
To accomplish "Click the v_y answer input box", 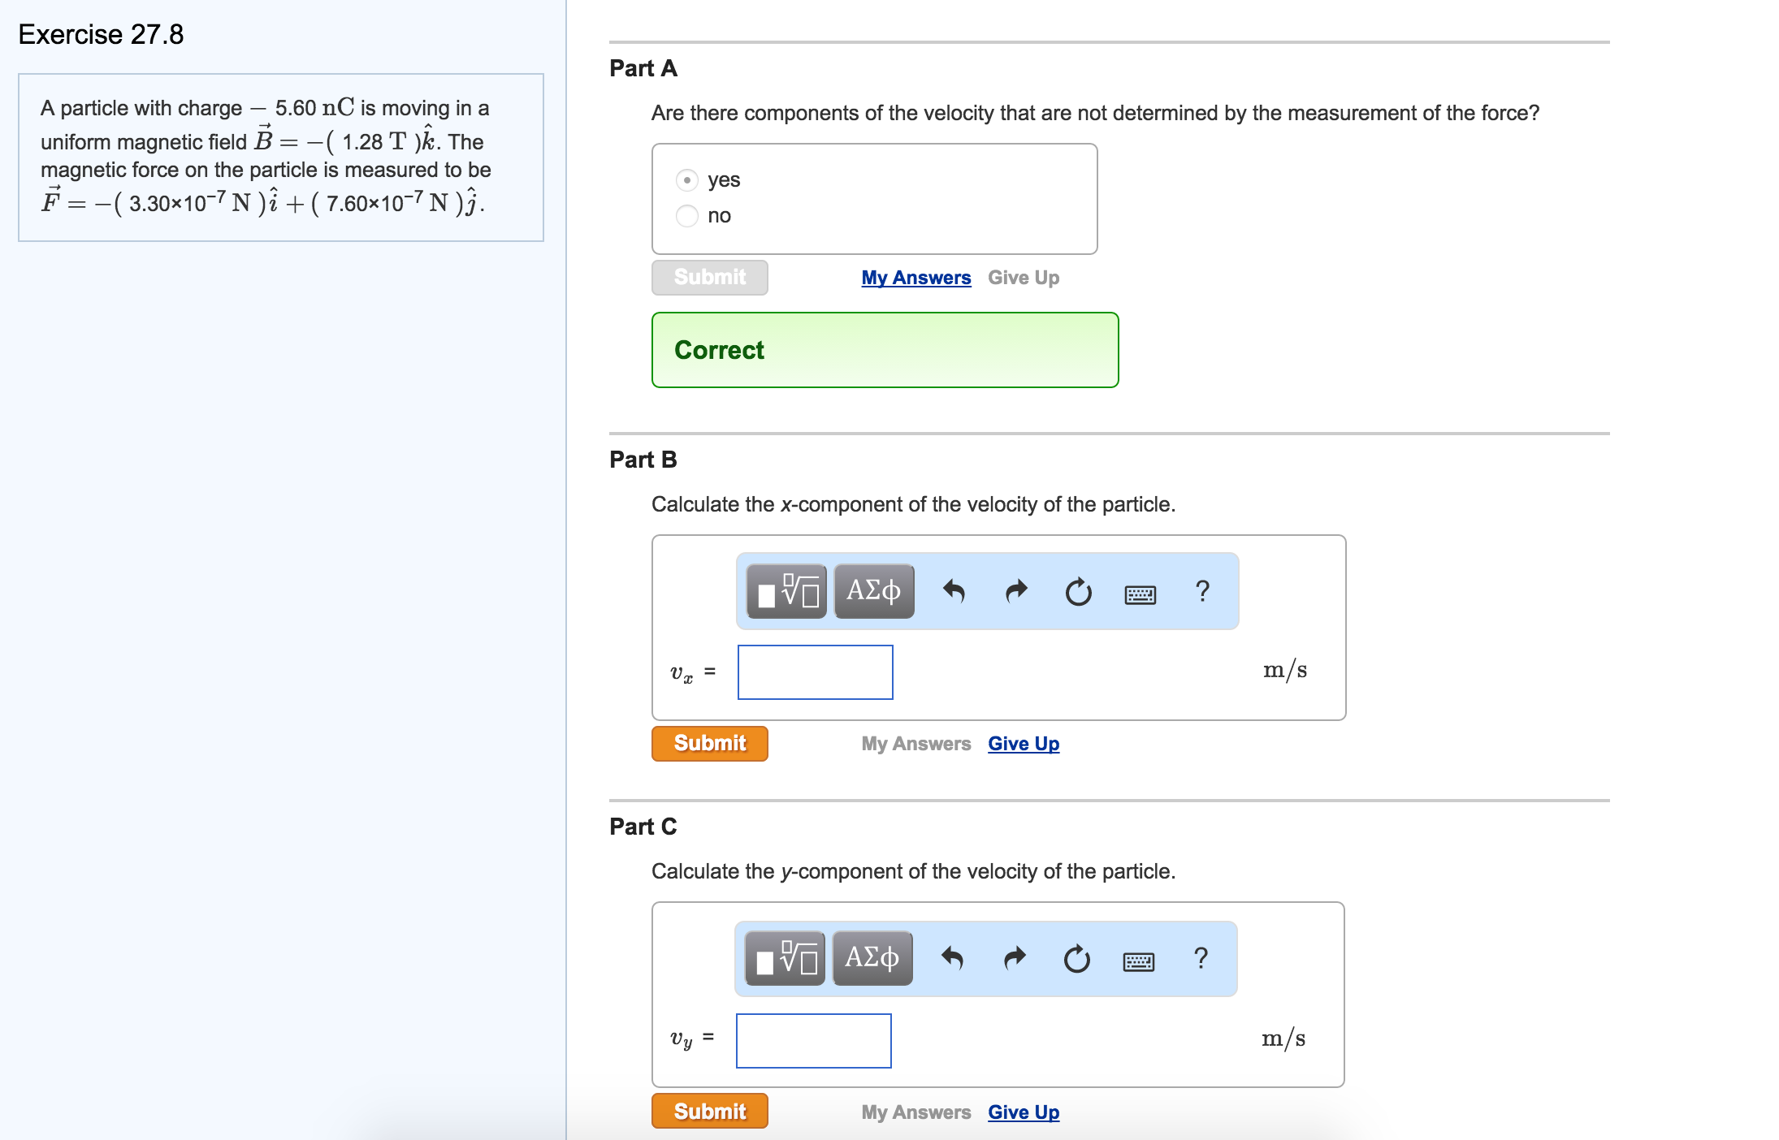I will pos(813,1040).
